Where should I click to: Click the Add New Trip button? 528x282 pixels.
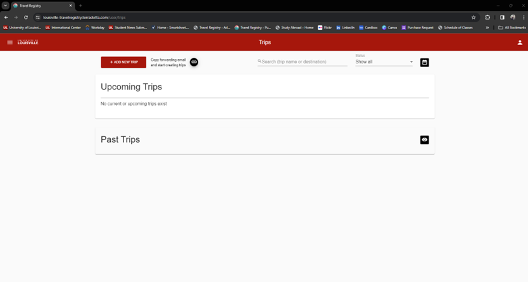click(123, 62)
